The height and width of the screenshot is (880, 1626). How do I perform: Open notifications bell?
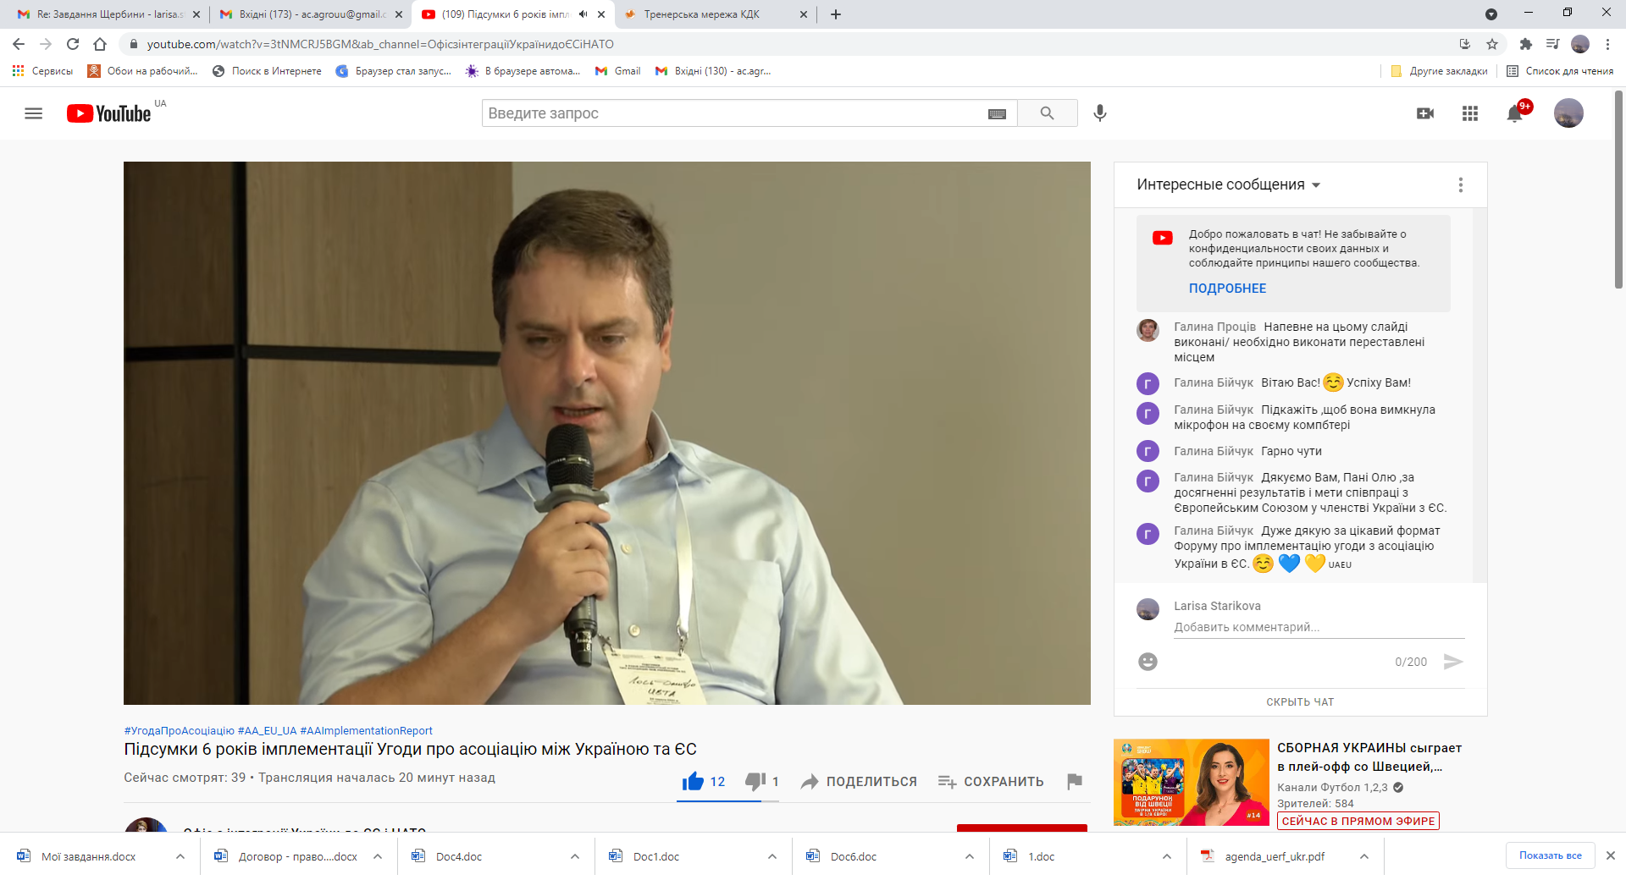[x=1515, y=113]
